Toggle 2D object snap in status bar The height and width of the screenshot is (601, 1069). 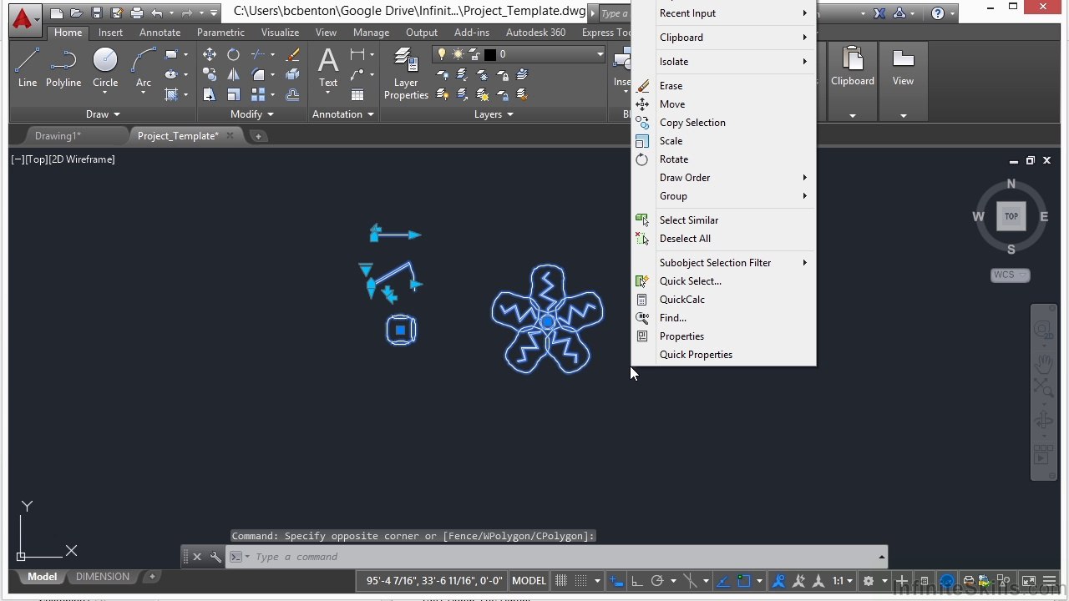coord(744,581)
